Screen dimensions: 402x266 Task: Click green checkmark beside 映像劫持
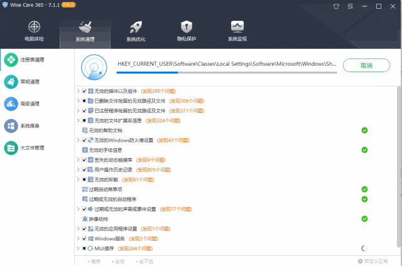click(x=364, y=219)
